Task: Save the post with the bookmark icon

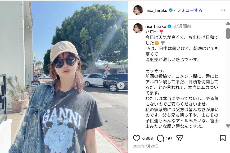Action: 223,138
